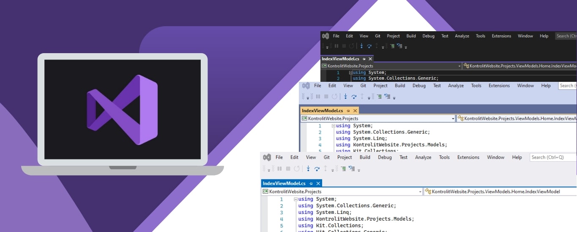
Task: Click Step Over icon in the dark window
Action: click(369, 46)
